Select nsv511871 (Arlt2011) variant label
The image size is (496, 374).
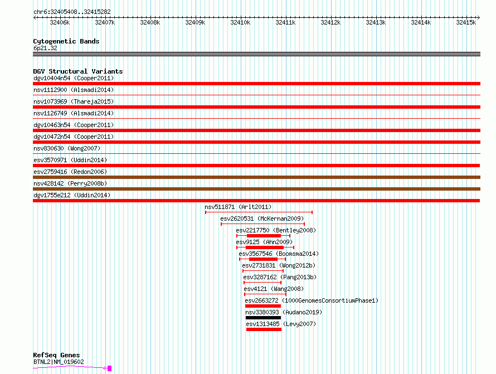click(x=238, y=207)
